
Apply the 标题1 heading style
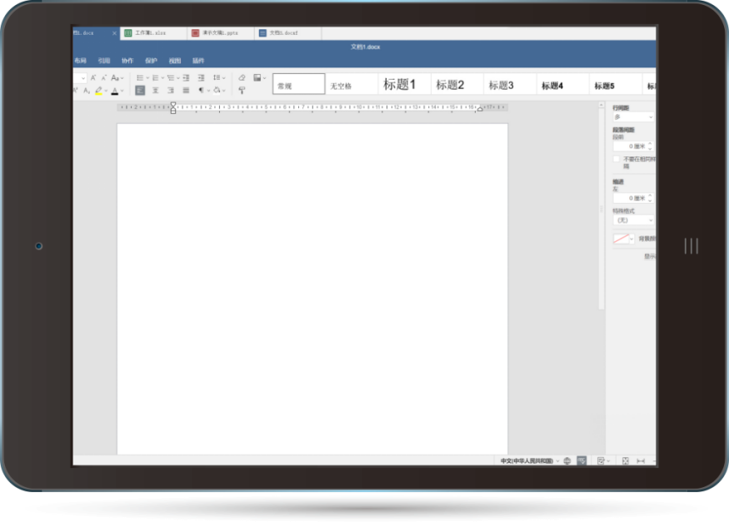click(x=400, y=84)
